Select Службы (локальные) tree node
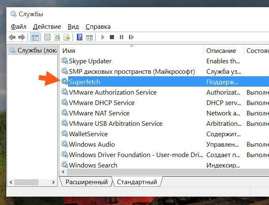Viewport: 269px width, 205px height. (x=33, y=50)
